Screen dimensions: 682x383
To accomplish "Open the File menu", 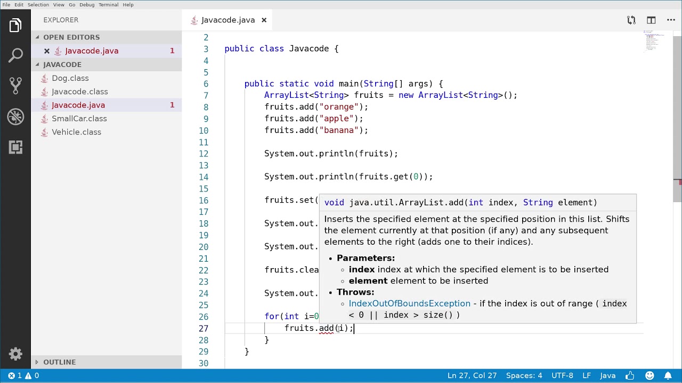I will click(x=6, y=5).
